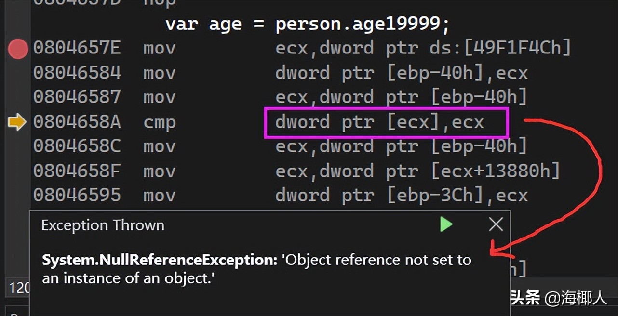This screenshot has width=618, height=316.
Task: Toggle the red breakpoint at 0804657E
Action: click(x=18, y=49)
